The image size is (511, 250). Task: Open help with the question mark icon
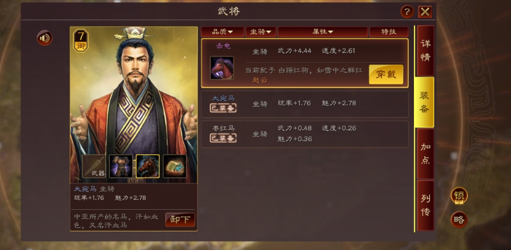pyautogui.click(x=407, y=12)
